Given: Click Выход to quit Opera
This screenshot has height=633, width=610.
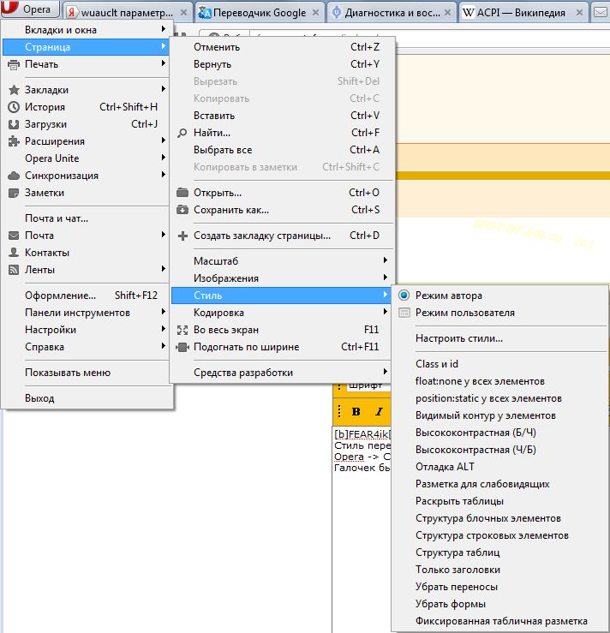Looking at the screenshot, I should coord(86,398).
